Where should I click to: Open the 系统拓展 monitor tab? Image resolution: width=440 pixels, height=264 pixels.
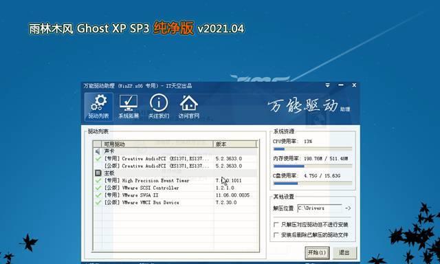click(129, 107)
